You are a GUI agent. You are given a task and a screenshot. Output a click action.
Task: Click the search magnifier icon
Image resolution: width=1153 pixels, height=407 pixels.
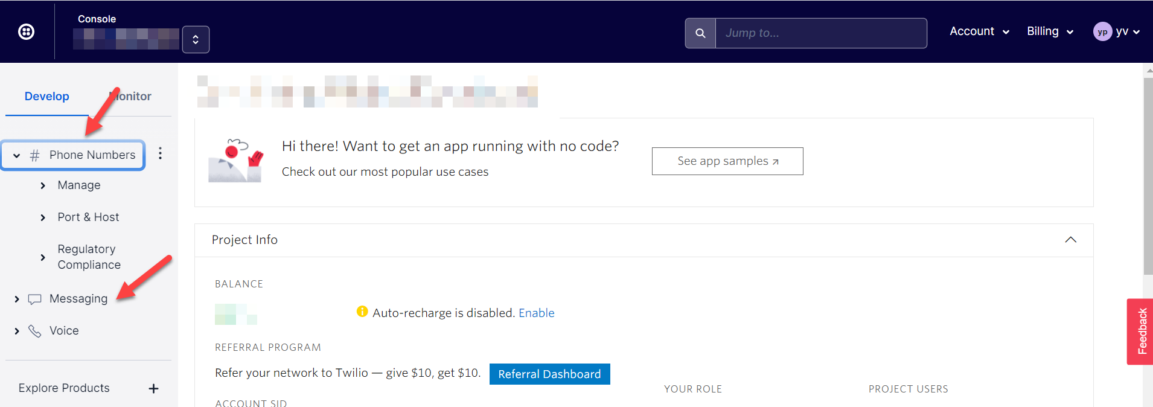[700, 33]
